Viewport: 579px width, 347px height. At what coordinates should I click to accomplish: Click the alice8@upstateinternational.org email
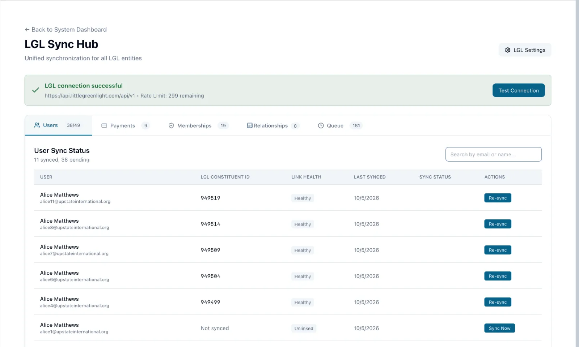tap(75, 228)
